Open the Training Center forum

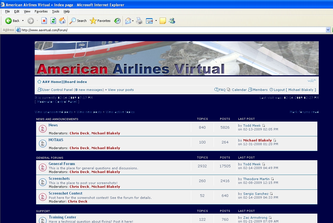pyautogui.click(x=63, y=217)
